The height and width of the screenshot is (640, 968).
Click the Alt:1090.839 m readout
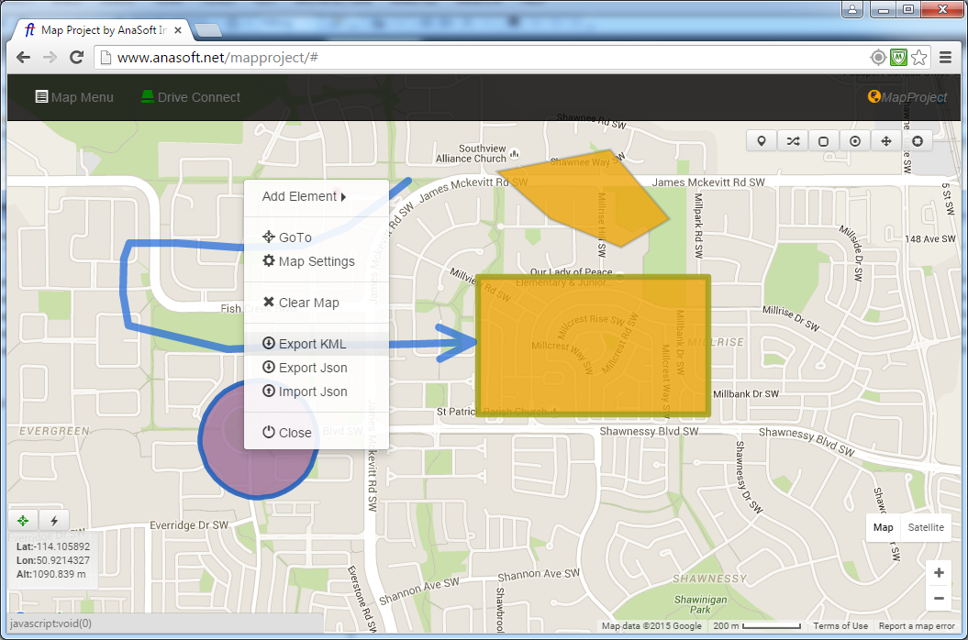tap(51, 574)
